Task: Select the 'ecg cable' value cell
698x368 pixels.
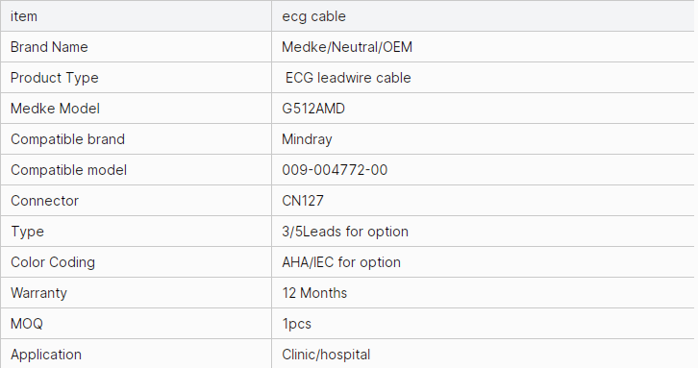Action: tap(483, 16)
